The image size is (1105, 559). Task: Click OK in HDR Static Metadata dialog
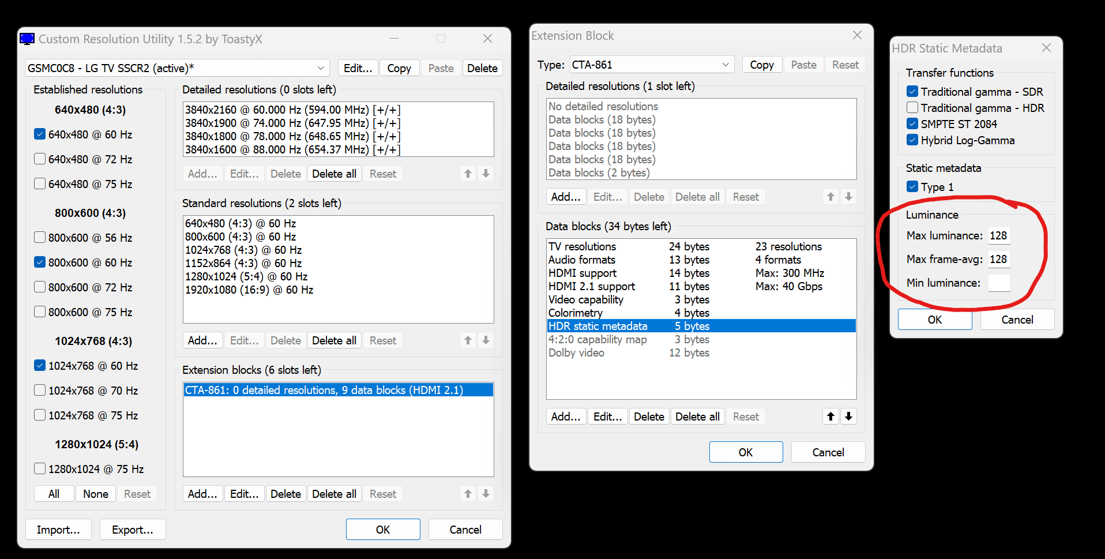coord(935,320)
